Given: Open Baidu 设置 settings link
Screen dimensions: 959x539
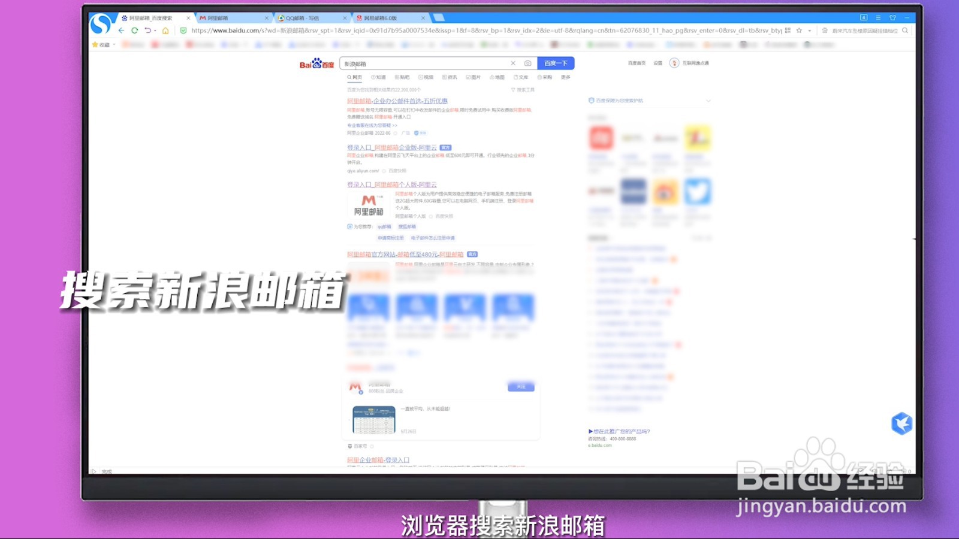Looking at the screenshot, I should pos(658,63).
